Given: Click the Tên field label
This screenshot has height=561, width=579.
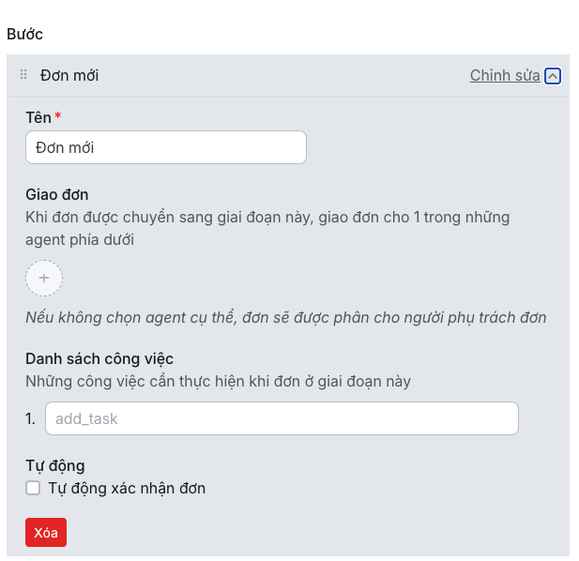Looking at the screenshot, I should click(38, 117).
